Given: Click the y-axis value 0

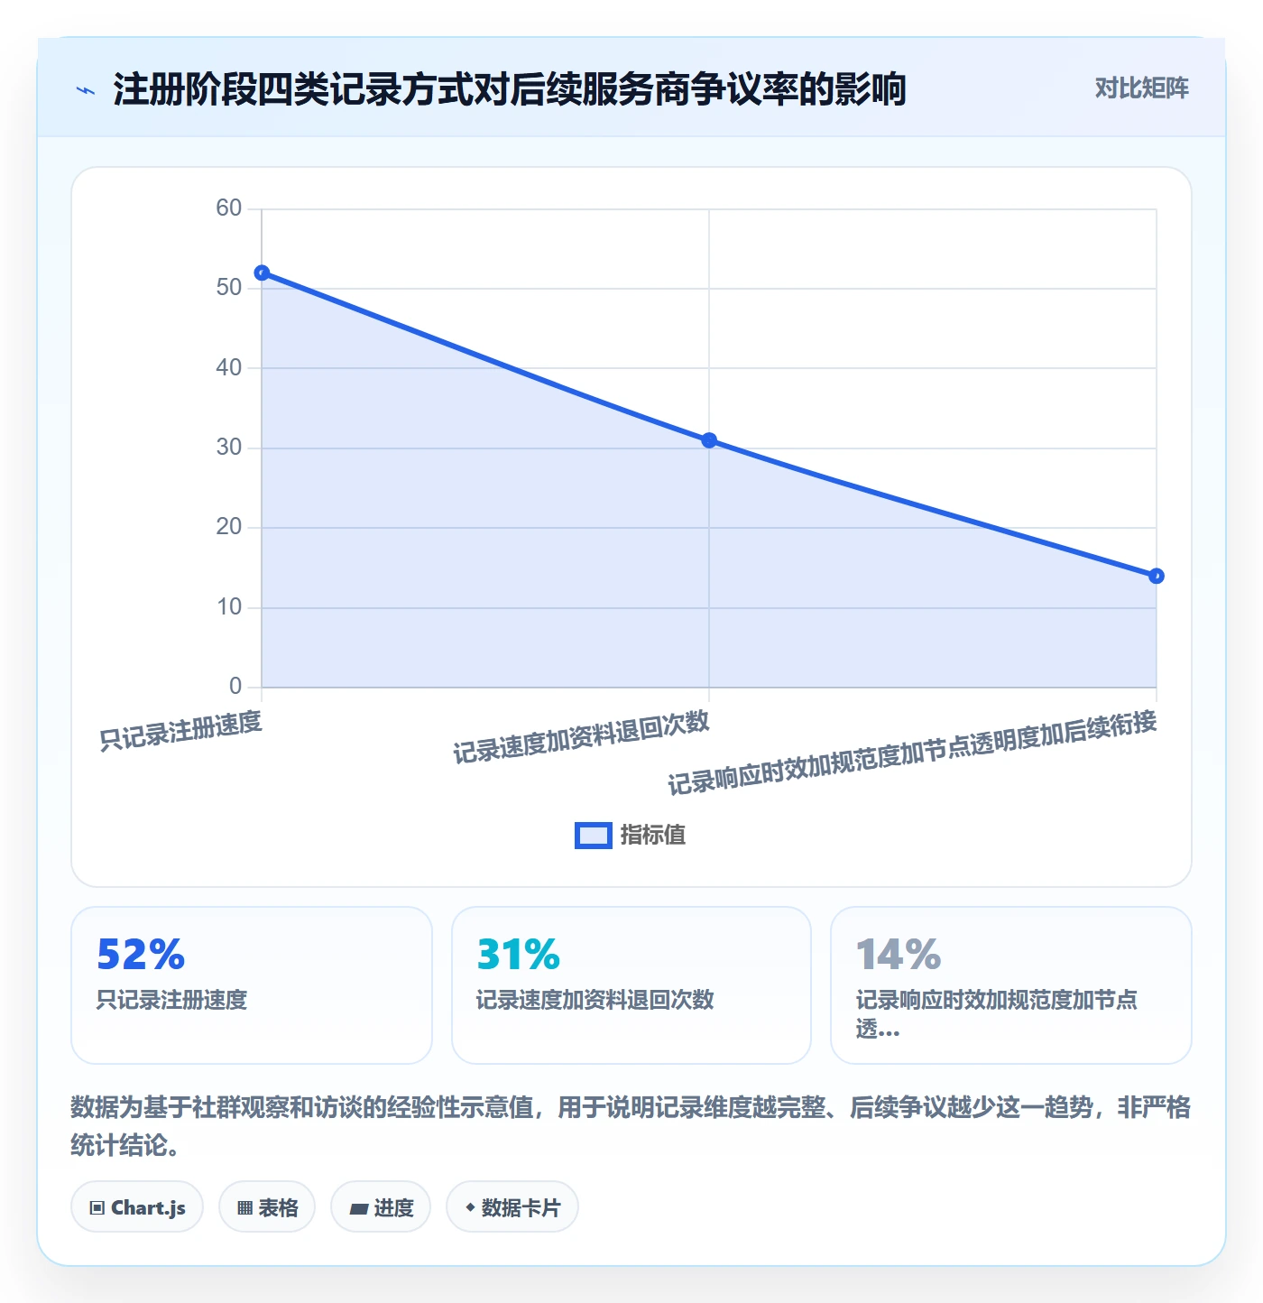Looking at the screenshot, I should point(235,687).
